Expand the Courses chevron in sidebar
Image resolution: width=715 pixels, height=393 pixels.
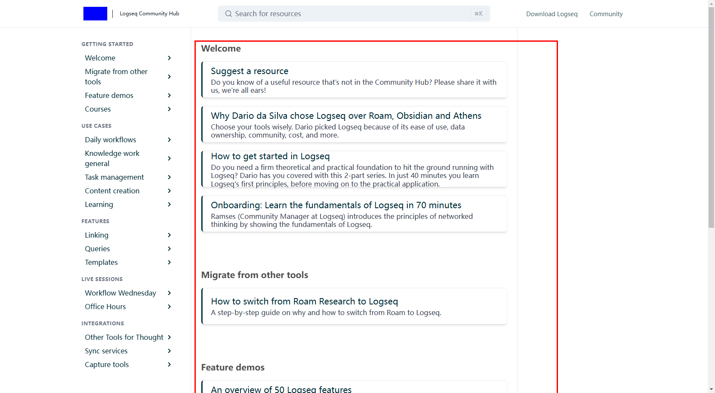[x=169, y=109]
